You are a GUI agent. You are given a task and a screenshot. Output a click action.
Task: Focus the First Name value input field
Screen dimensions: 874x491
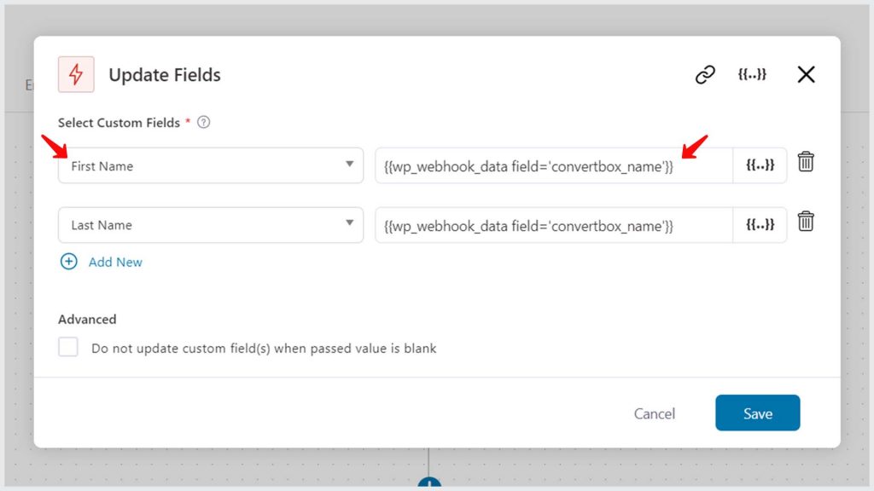tap(554, 165)
